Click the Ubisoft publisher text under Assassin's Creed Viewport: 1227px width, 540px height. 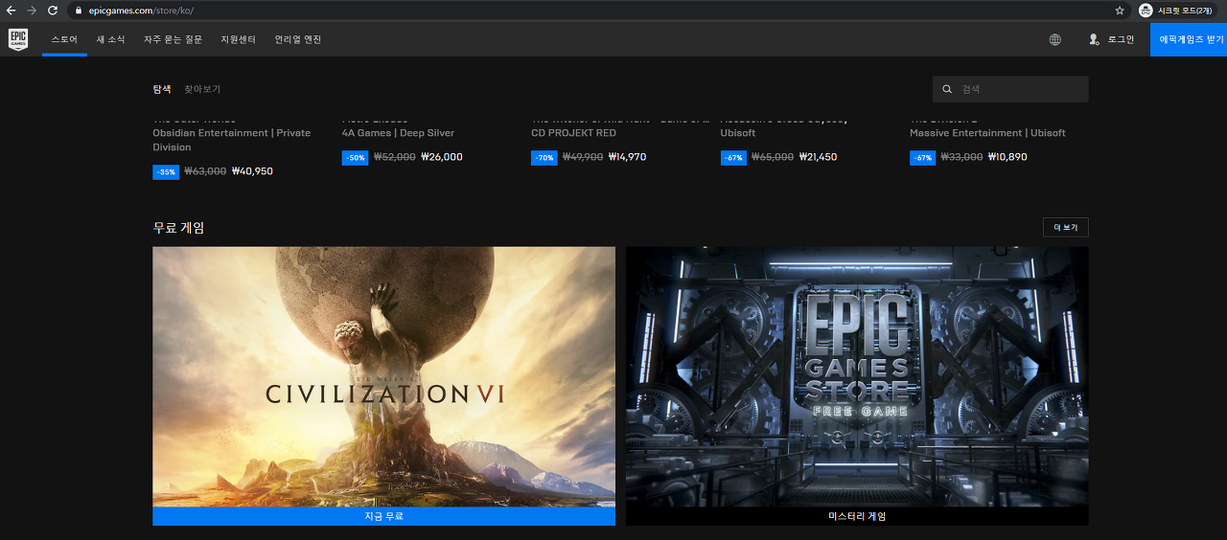pos(738,133)
